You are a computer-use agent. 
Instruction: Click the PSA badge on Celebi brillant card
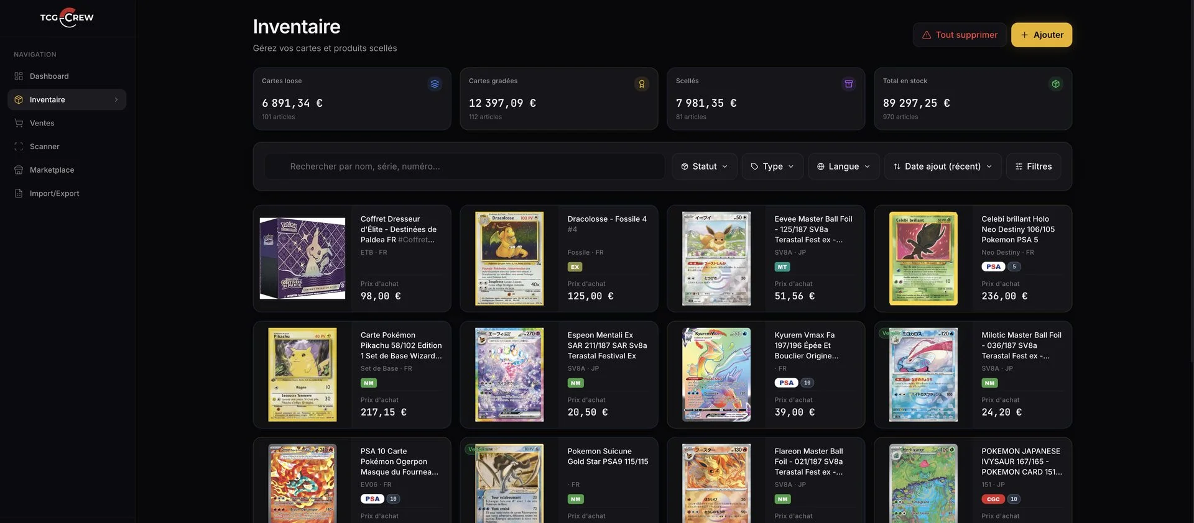[x=994, y=266]
